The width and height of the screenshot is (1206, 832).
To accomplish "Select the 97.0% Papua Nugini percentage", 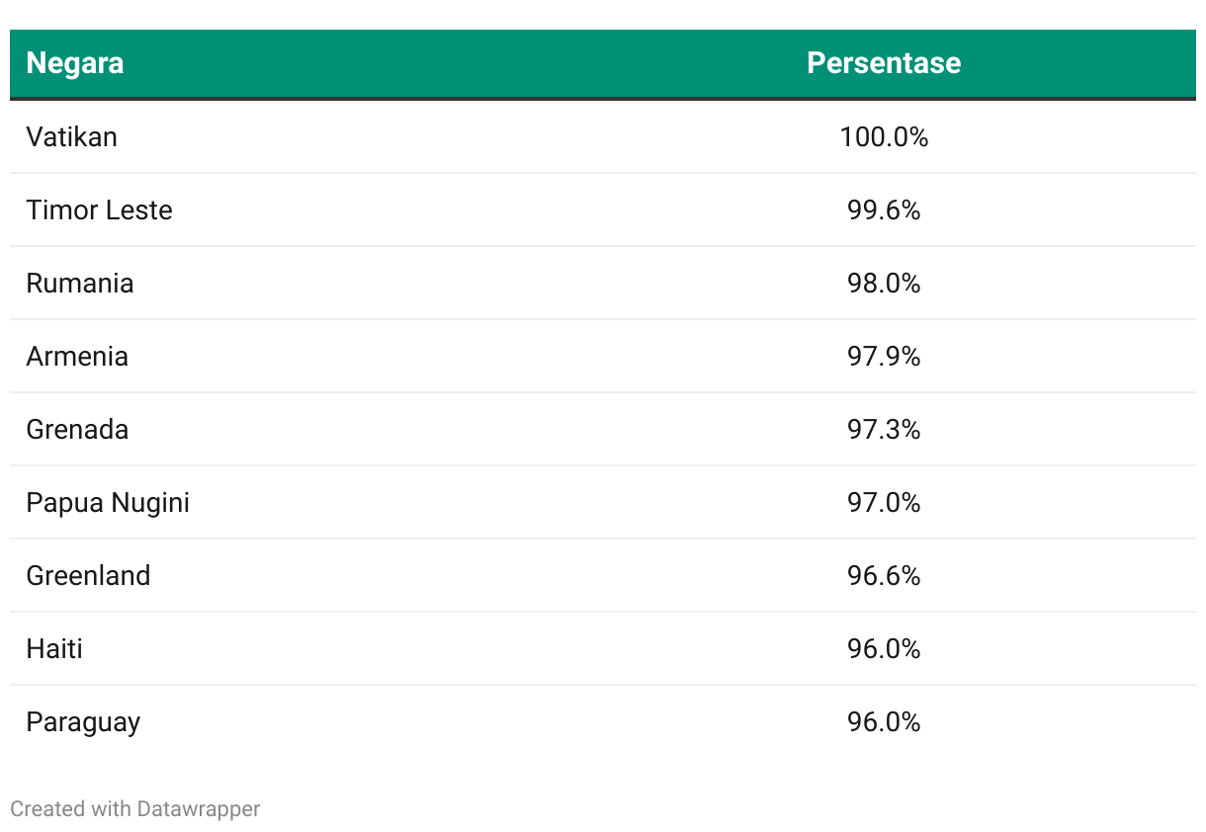I will tap(884, 502).
